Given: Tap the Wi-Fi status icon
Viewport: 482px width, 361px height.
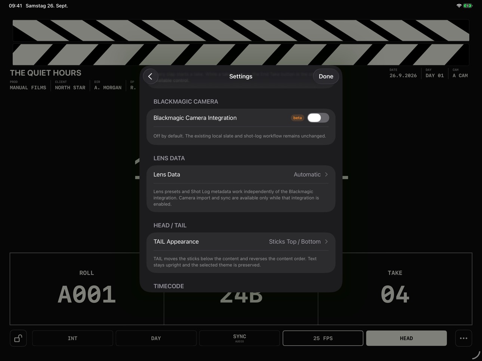Looking at the screenshot, I should pos(459,6).
